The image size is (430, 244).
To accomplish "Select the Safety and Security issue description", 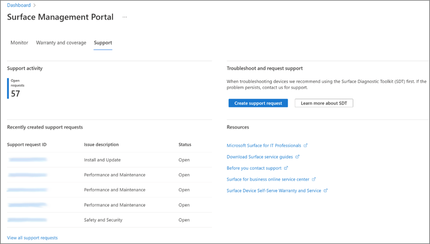I will [103, 220].
